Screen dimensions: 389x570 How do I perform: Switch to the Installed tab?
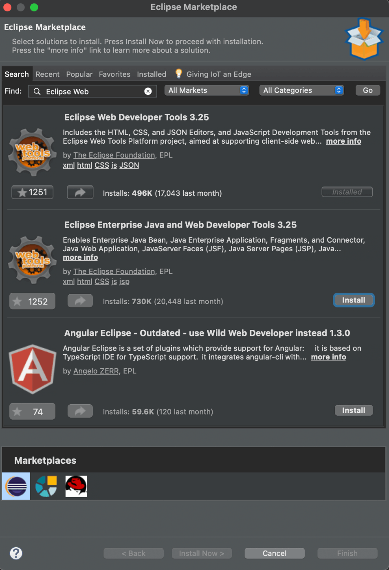(x=152, y=74)
